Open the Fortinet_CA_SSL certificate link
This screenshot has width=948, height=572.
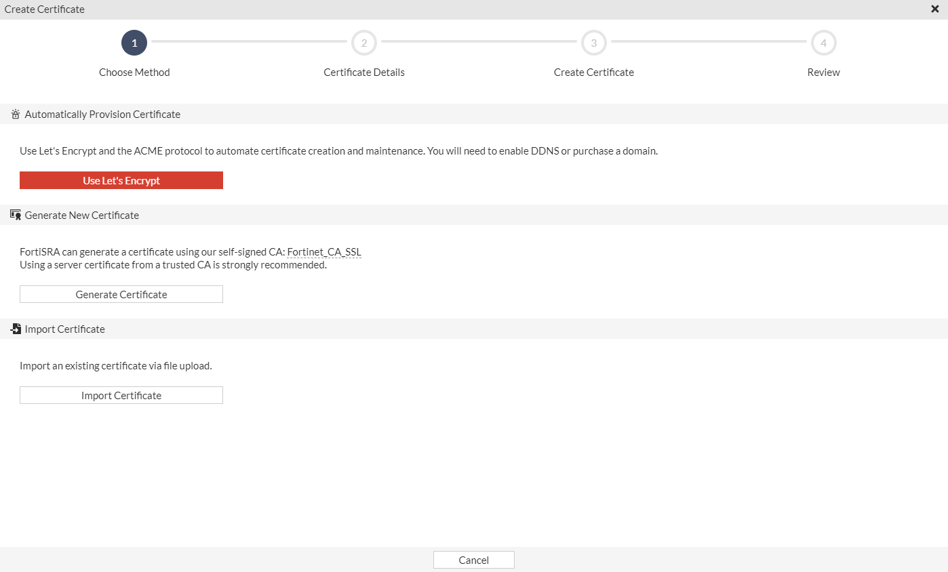tap(324, 251)
